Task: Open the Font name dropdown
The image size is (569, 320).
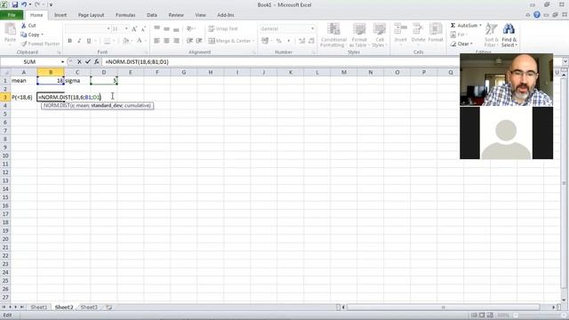Action: click(108, 28)
